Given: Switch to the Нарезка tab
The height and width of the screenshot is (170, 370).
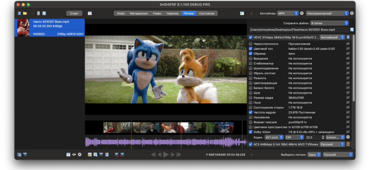Looking at the screenshot, I should coord(173,14).
